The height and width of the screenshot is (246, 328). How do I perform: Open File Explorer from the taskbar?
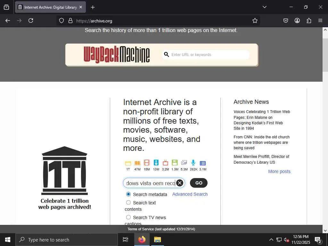[x=158, y=240]
